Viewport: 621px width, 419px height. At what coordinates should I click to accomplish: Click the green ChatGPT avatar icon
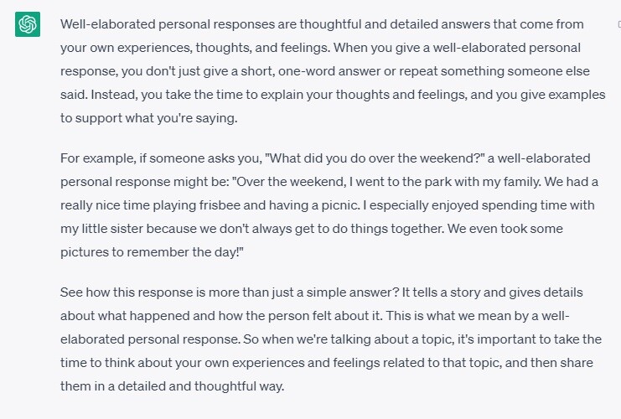pos(28,24)
